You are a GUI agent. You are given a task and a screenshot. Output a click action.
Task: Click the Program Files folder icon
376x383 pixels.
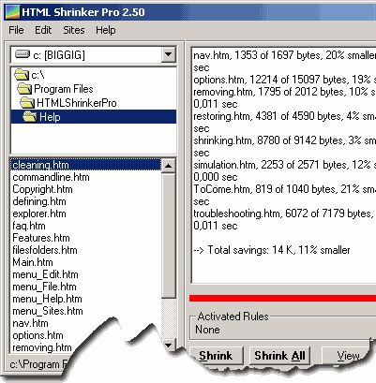24,89
